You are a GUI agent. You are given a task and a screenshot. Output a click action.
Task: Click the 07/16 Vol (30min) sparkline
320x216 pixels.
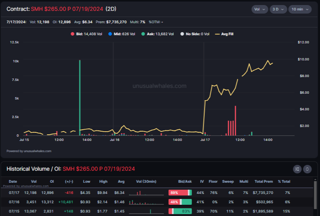(x=146, y=202)
